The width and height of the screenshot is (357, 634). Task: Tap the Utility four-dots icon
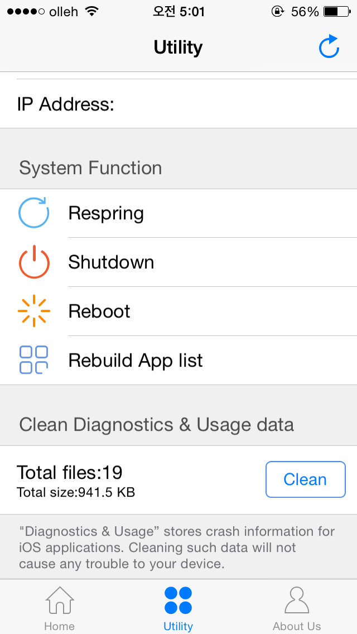178,601
